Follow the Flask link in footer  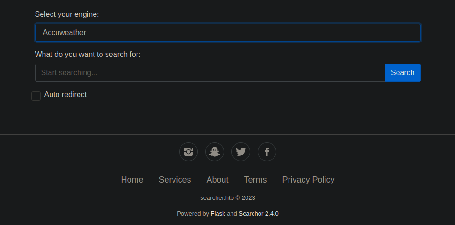pos(218,214)
